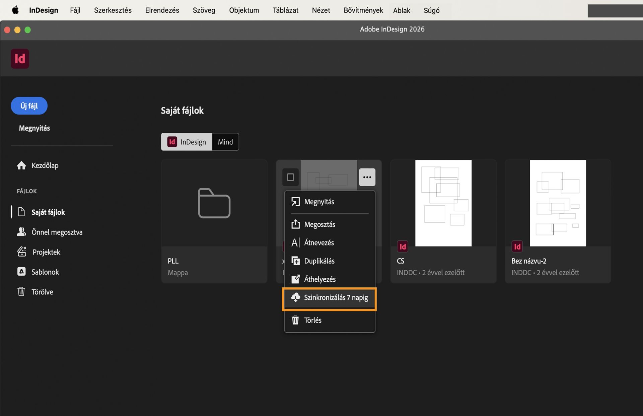
Task: Toggle the selection checkbox on the hovered file
Action: click(290, 177)
